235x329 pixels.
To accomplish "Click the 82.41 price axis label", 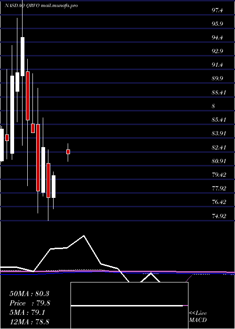I will (219, 147).
